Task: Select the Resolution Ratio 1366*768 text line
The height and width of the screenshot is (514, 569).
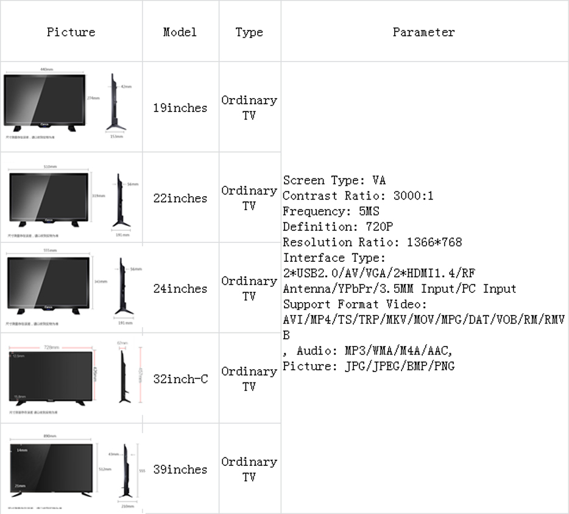Action: [373, 242]
